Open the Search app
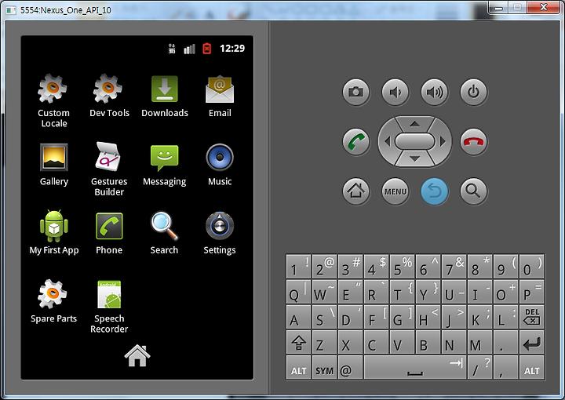This screenshot has width=565, height=400. 164,232
